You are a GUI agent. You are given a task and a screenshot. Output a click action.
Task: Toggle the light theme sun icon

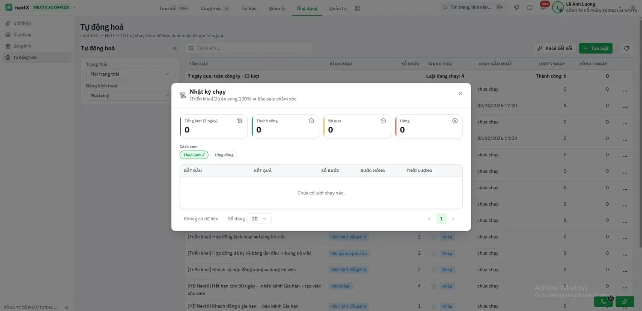tap(633, 8)
